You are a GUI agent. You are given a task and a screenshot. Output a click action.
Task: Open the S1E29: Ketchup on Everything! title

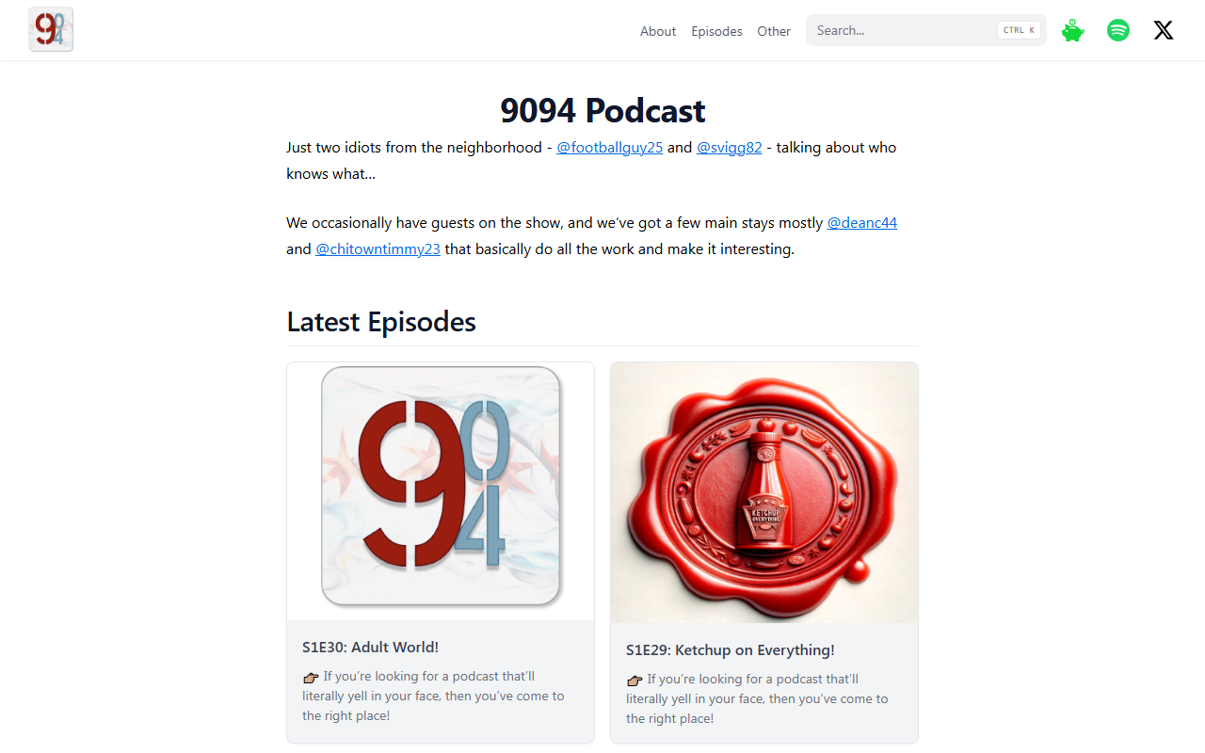(730, 650)
